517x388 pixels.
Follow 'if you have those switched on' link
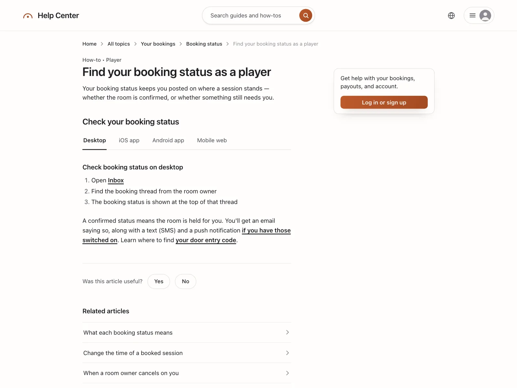point(266,231)
